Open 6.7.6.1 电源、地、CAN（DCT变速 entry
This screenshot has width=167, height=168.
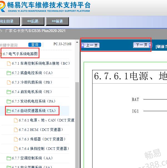point(47,120)
